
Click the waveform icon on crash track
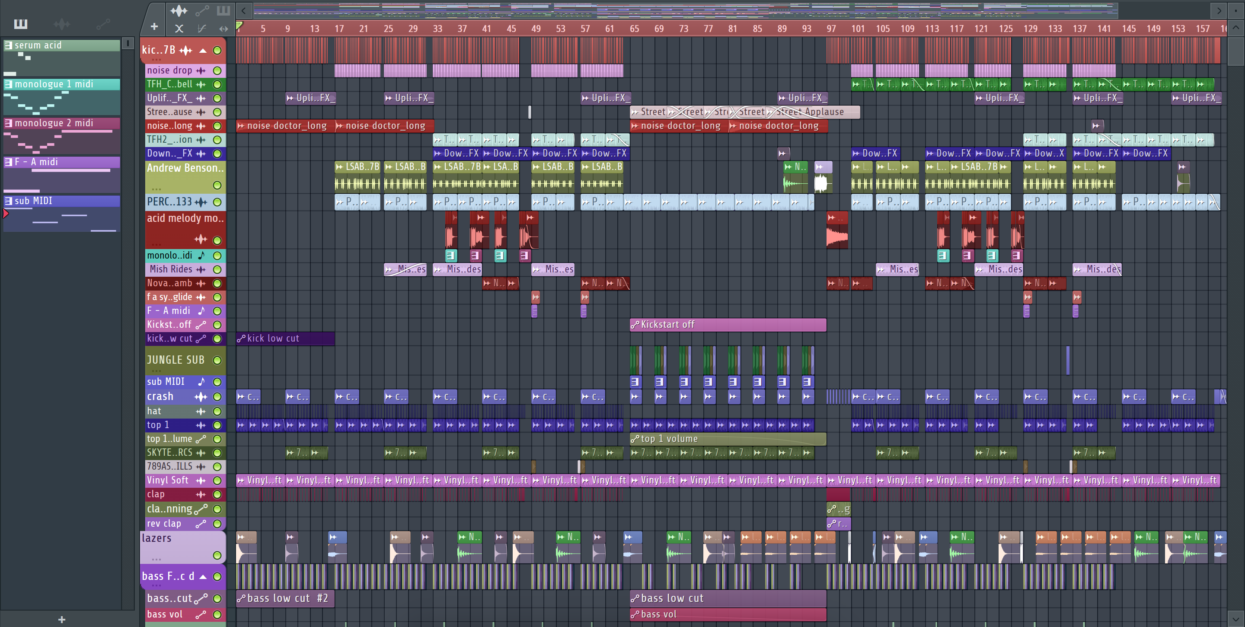coord(201,397)
